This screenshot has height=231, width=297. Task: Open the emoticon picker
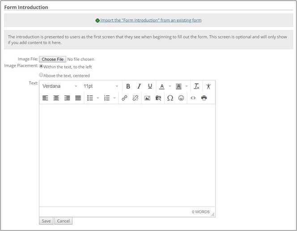click(181, 98)
